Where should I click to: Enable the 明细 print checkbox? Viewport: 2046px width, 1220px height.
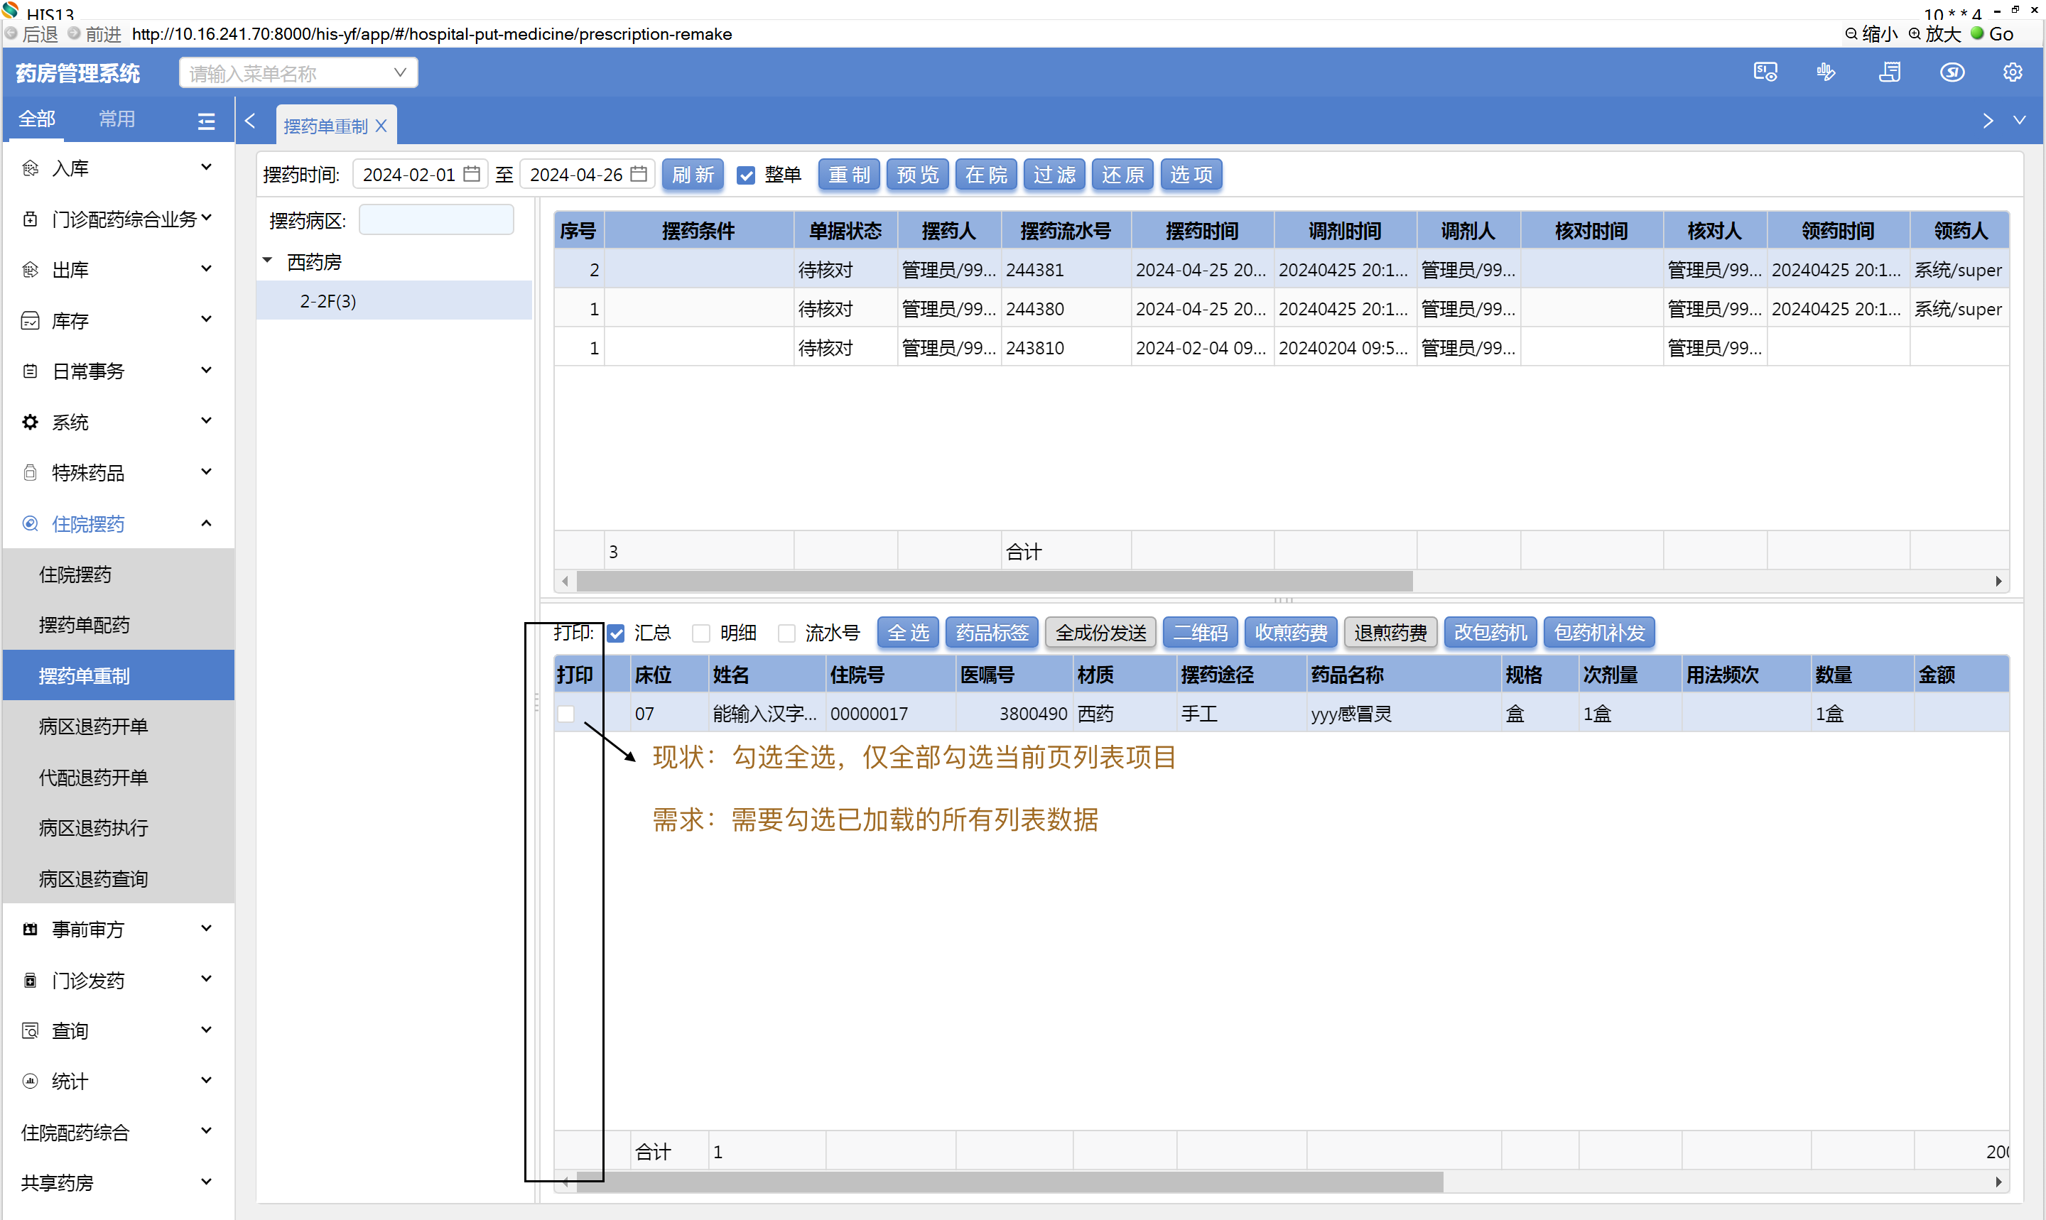[700, 633]
